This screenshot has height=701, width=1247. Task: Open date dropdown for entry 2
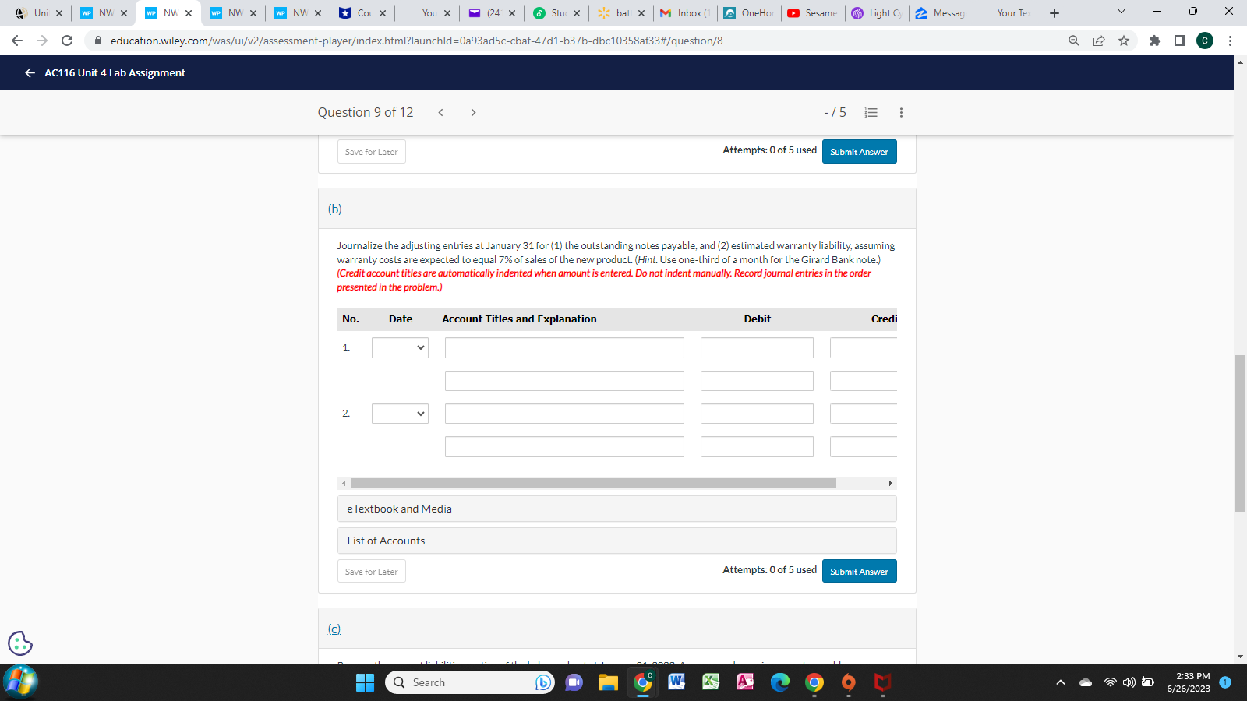pyautogui.click(x=400, y=414)
